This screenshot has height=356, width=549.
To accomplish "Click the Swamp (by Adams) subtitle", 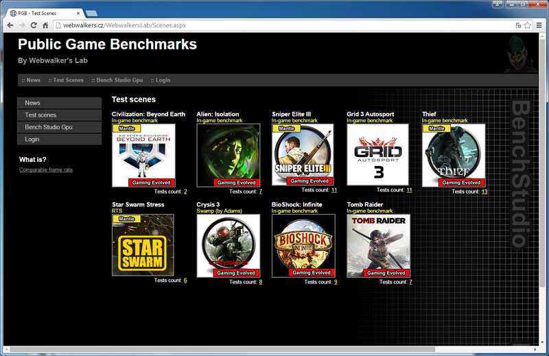I will coord(219,211).
